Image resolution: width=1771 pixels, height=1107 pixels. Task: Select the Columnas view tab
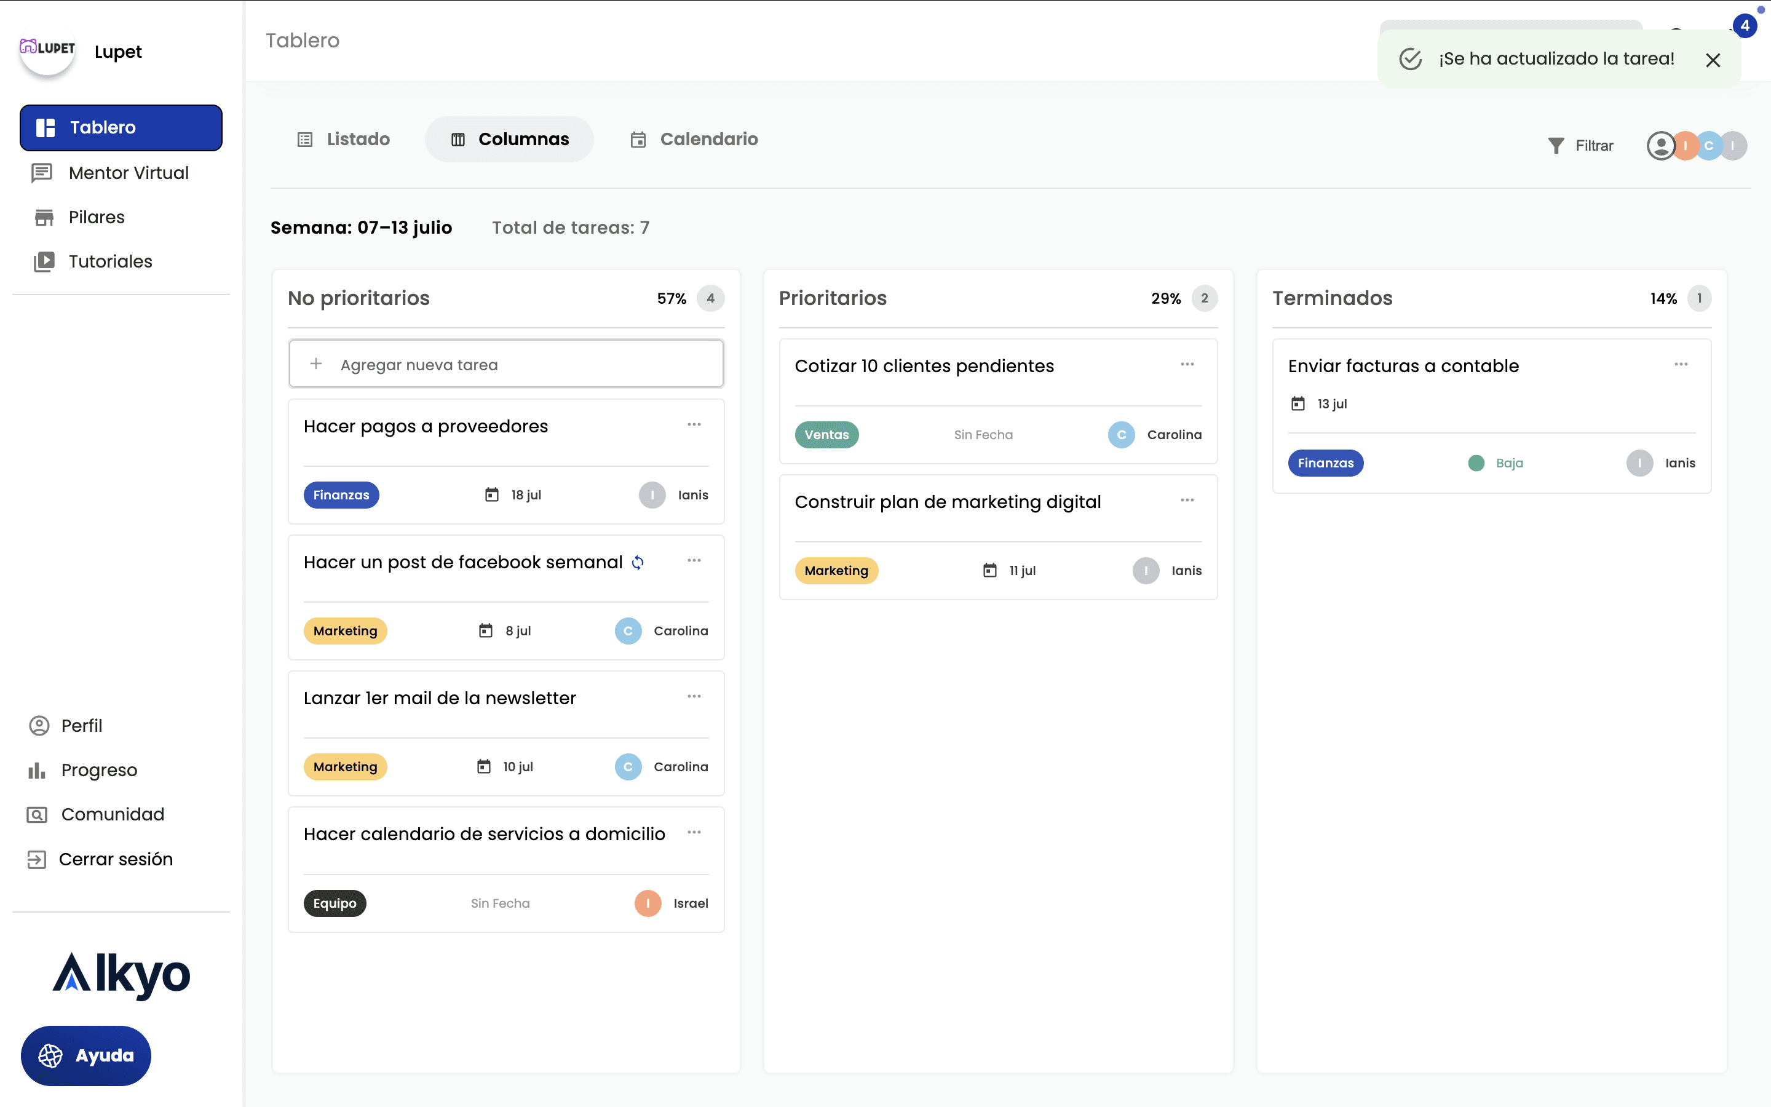point(509,139)
